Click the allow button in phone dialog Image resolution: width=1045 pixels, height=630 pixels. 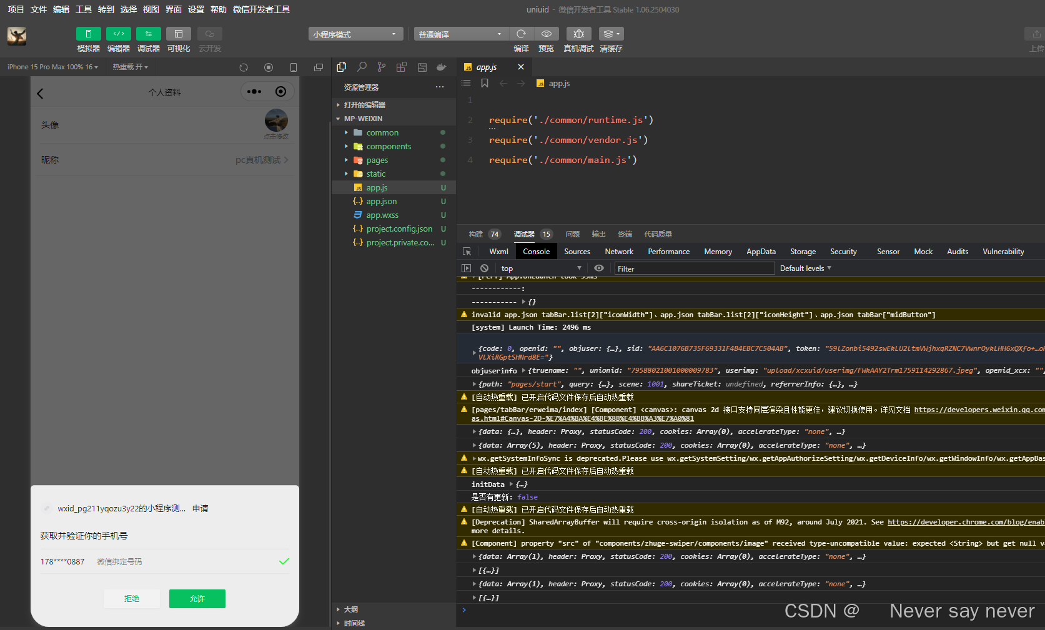tap(197, 599)
